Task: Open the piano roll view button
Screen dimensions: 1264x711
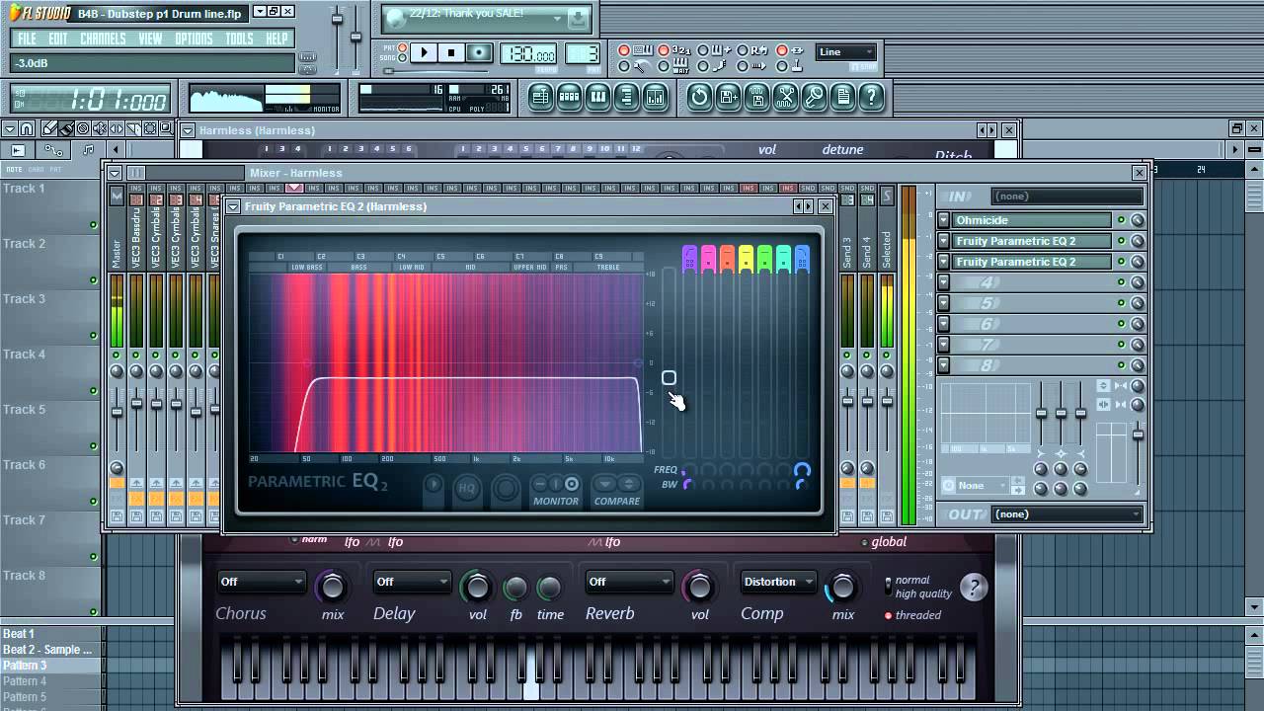Action: (x=597, y=97)
